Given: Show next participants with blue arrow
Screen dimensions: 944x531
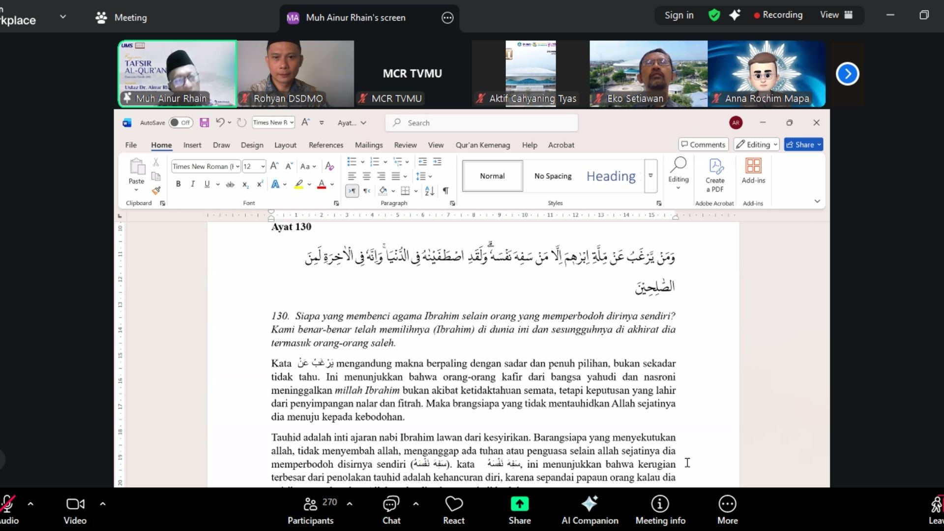Looking at the screenshot, I should click(x=847, y=74).
